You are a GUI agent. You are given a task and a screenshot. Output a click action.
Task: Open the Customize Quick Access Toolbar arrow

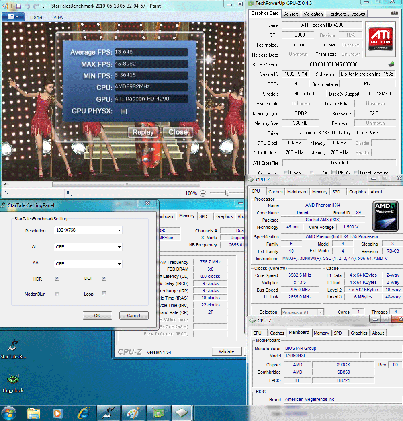coord(43,6)
